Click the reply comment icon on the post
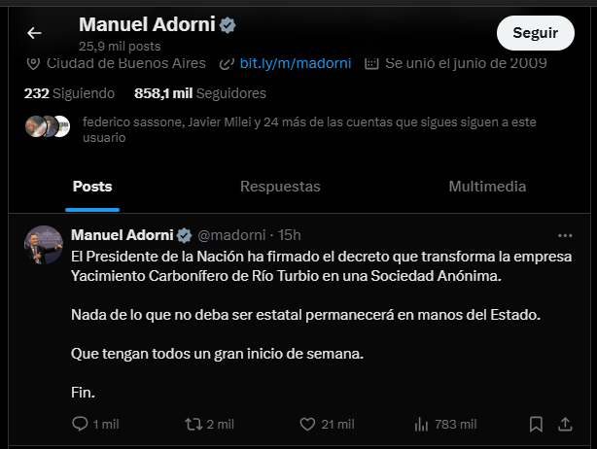The width and height of the screenshot is (597, 449). click(81, 425)
